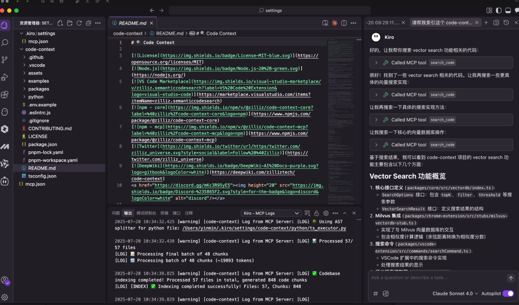Screen dimensions: 519x305
Task: Open the Kiro ghost panel icon
Action: click(x=5, y=112)
